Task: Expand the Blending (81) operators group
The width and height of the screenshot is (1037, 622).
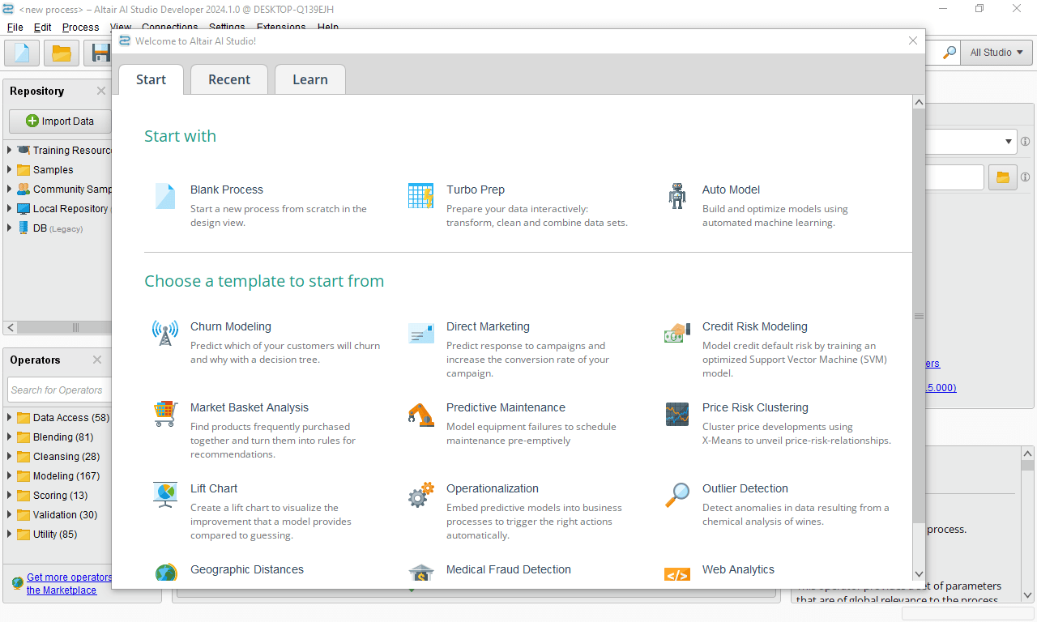Action: tap(10, 437)
